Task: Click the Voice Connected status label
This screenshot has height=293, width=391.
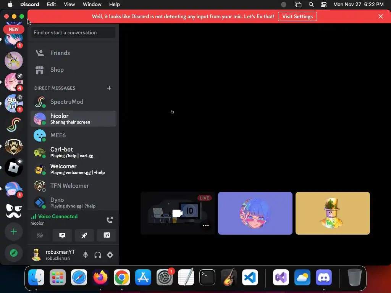Action: click(58, 217)
